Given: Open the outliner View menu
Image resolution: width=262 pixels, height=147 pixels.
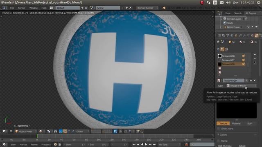Looking at the screenshot, I should tap(228, 13).
